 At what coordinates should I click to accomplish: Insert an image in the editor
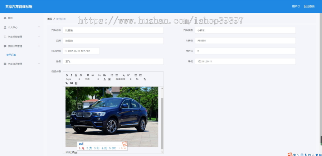click(x=72, y=83)
